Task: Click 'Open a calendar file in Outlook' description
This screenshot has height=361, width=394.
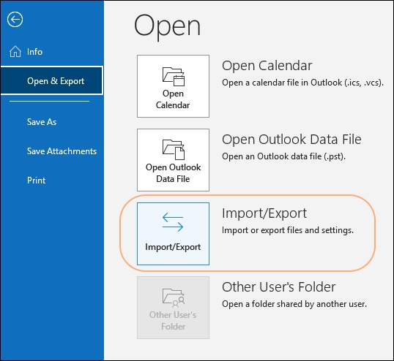Action: [302, 83]
